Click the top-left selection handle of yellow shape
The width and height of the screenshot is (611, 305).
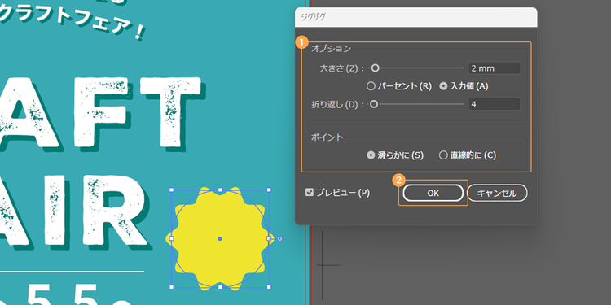click(171, 190)
